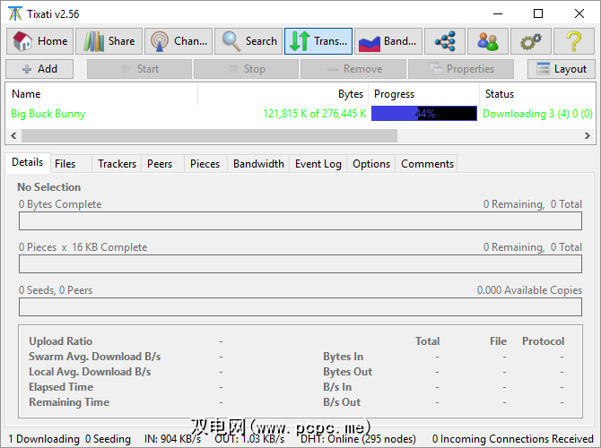Switch to the Event Log tab
Screen dimensions: 601x448
pos(318,164)
